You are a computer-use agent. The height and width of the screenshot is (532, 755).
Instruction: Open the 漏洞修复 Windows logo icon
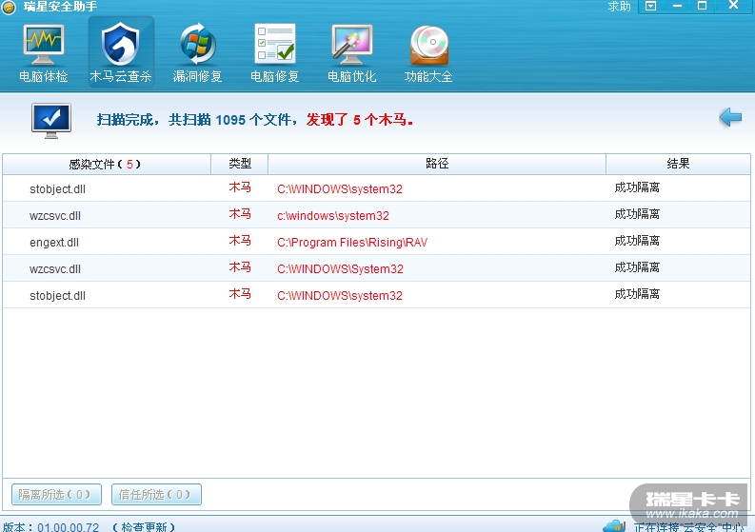[x=197, y=45]
